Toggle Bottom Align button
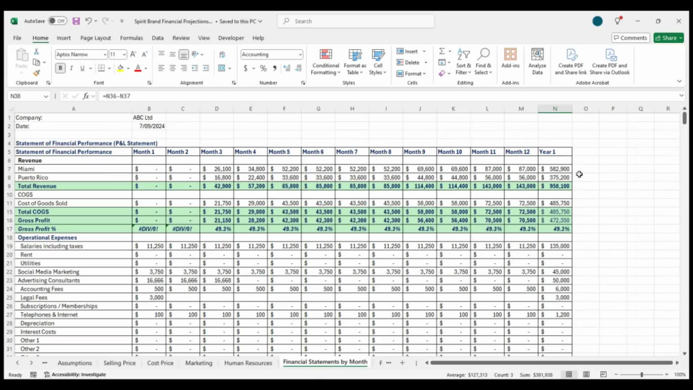This screenshot has width=693, height=390. tap(184, 54)
